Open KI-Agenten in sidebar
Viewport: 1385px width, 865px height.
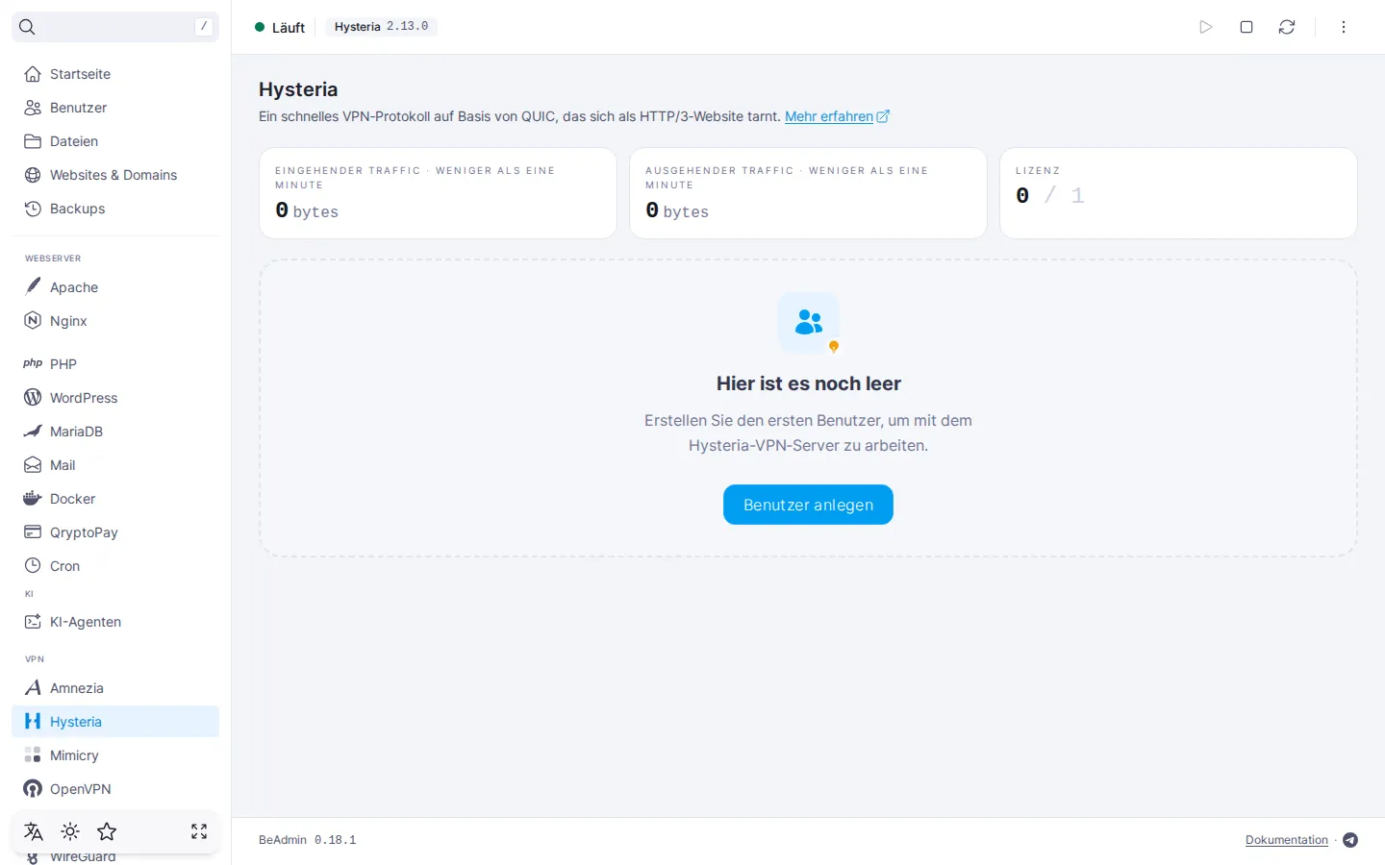115,622
